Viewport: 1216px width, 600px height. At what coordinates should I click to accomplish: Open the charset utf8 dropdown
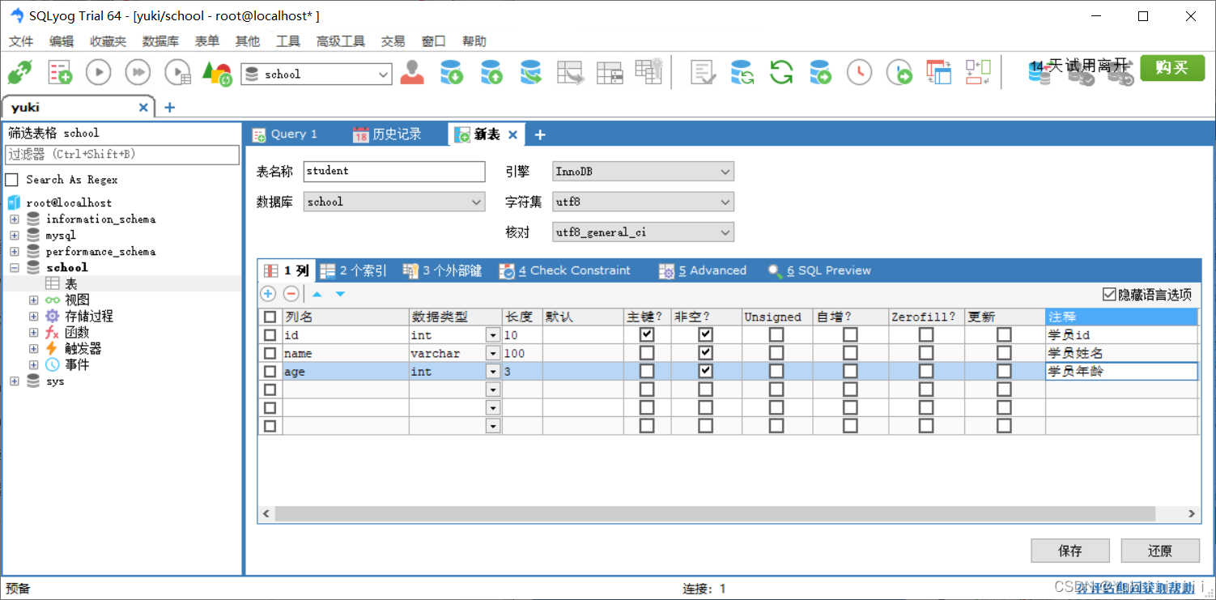tap(725, 202)
